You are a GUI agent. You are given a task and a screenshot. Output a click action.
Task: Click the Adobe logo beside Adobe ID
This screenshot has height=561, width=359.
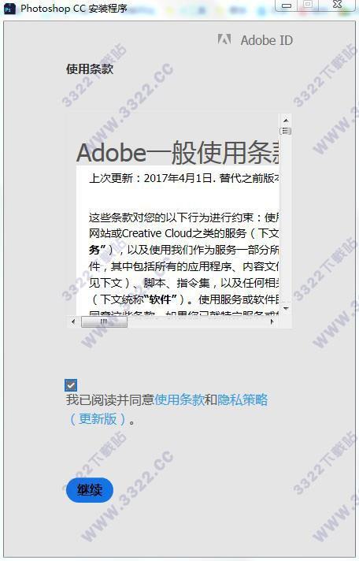pos(224,39)
